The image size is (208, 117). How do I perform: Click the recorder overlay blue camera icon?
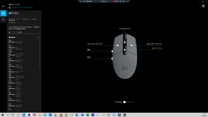(120, 1)
